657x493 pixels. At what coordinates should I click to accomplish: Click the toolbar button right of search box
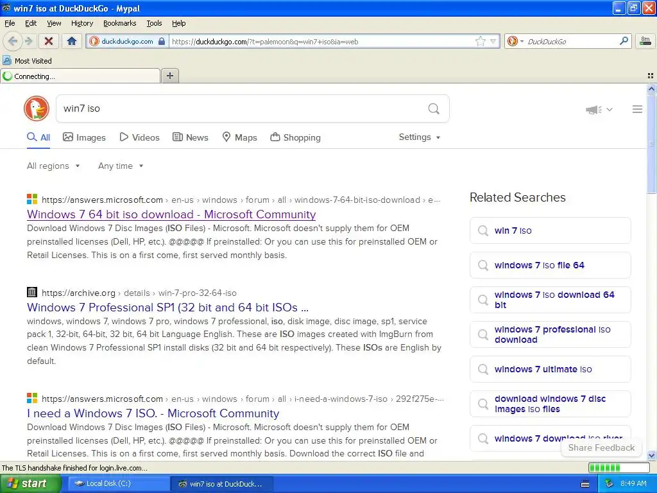645,41
